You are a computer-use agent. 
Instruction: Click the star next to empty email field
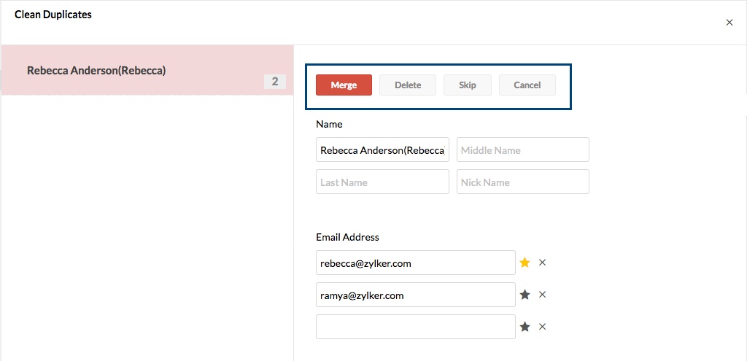pyautogui.click(x=525, y=327)
